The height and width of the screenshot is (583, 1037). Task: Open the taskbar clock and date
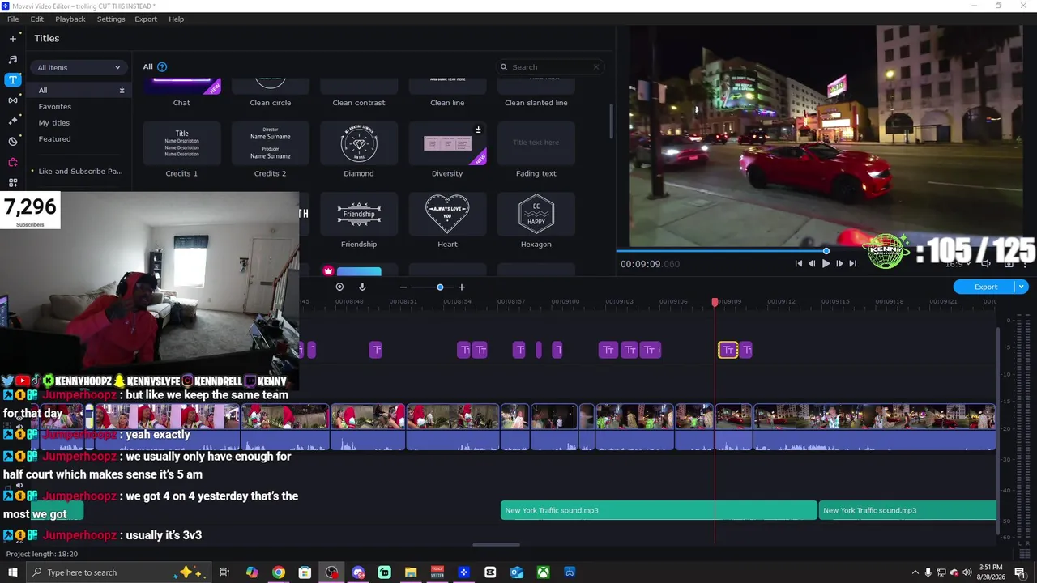click(x=991, y=572)
